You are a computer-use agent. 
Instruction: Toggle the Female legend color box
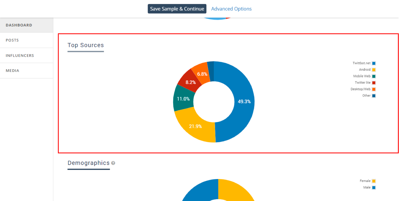pyautogui.click(x=374, y=181)
